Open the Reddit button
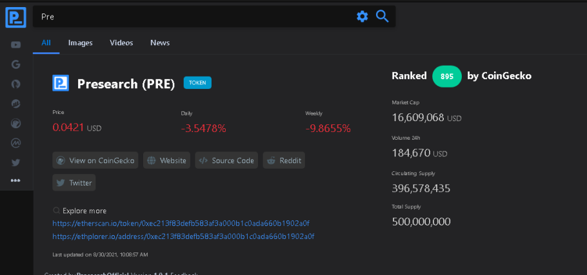Viewport: 587px width, 275px height. tap(284, 160)
